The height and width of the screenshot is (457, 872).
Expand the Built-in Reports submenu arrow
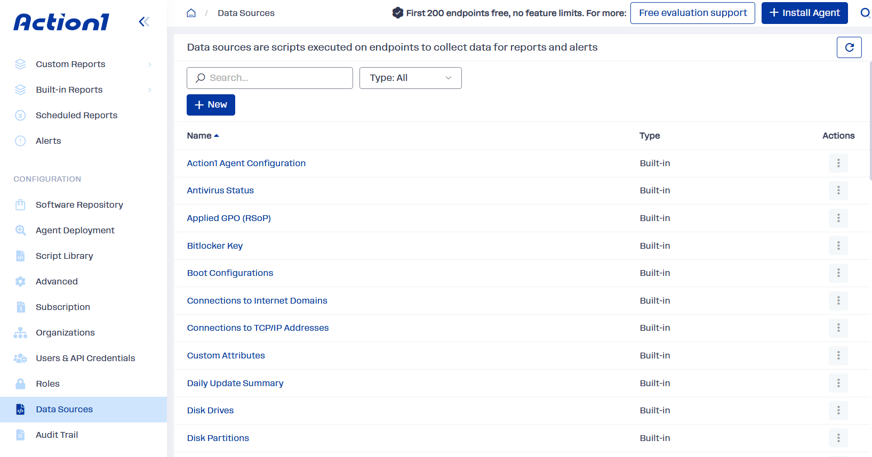(150, 89)
